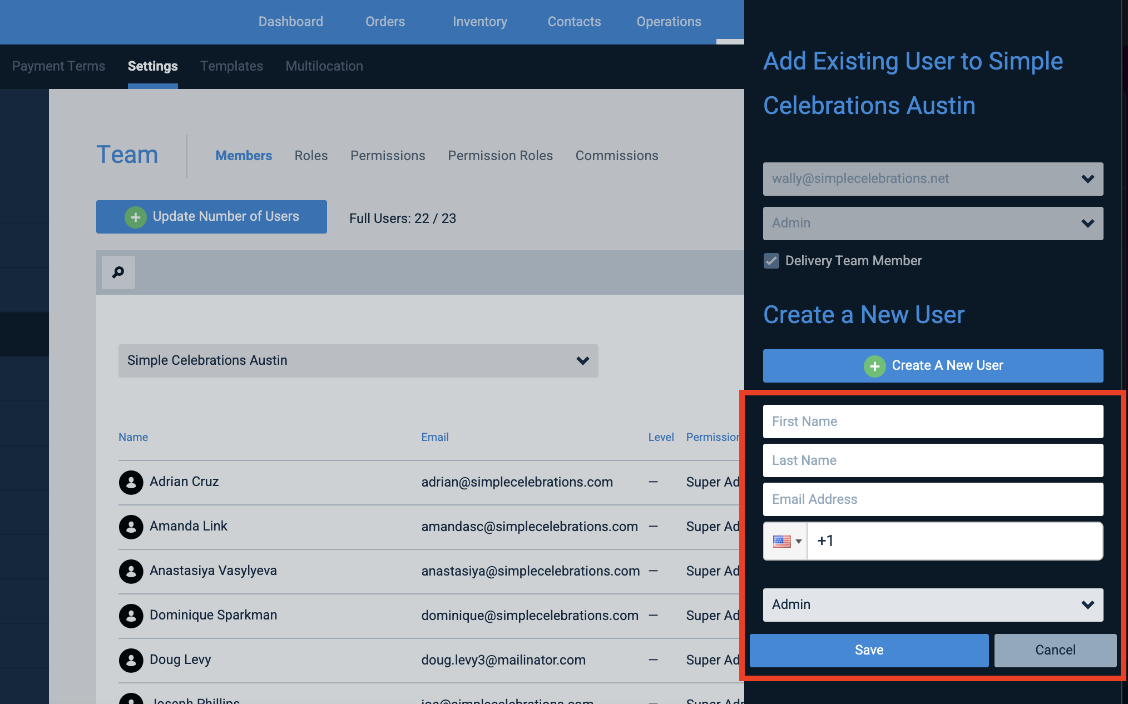Open the Admin role dropdown for existing user

(933, 224)
